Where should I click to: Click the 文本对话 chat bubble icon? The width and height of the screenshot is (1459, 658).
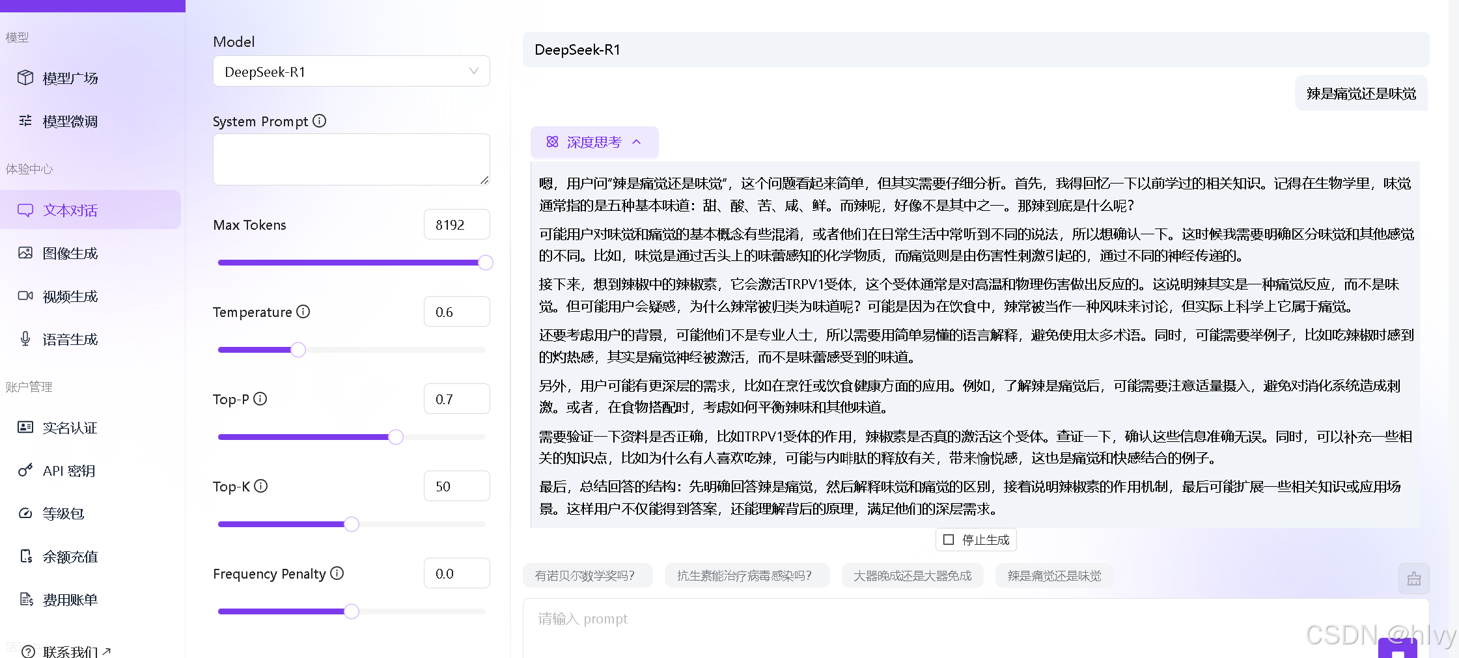pos(25,210)
